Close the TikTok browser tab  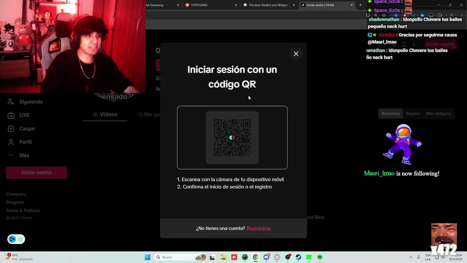(x=352, y=5)
